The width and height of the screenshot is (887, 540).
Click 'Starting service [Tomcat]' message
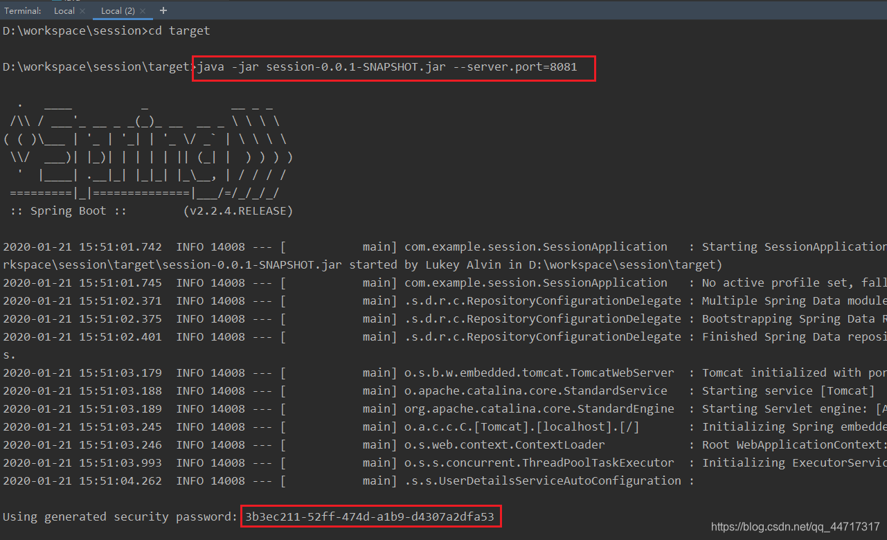tap(789, 390)
